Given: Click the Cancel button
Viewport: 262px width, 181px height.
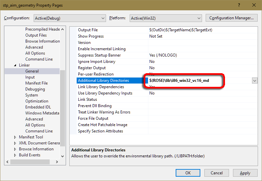Looking at the screenshot, I should pos(217,173).
